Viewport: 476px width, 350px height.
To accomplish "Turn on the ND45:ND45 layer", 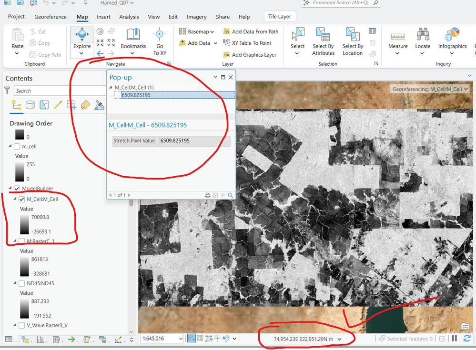I will (22, 283).
